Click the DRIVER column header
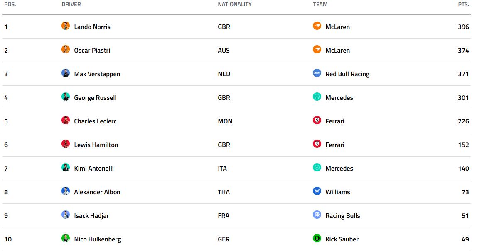 coord(71,5)
